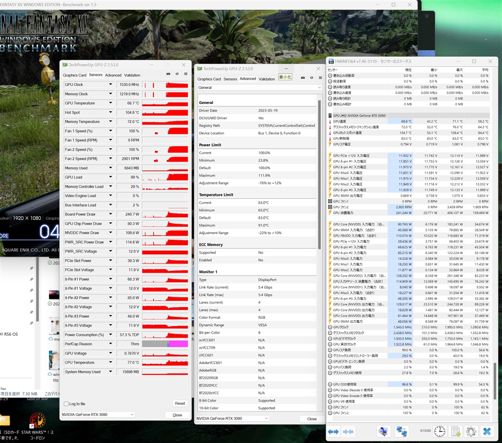502x443 pixels.
Task: Open the STAR WARS desktop shortcut icon
Action: click(x=38, y=420)
